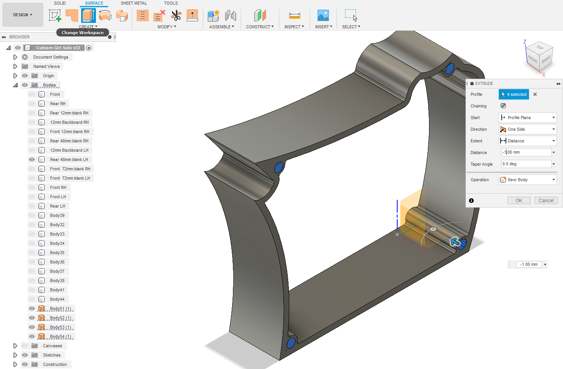Click the Revolve surface tool icon
This screenshot has height=369, width=563.
pos(105,16)
